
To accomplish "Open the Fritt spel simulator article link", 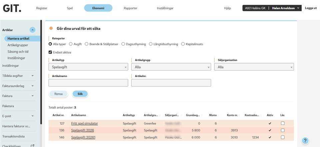I will [x=84, y=123].
